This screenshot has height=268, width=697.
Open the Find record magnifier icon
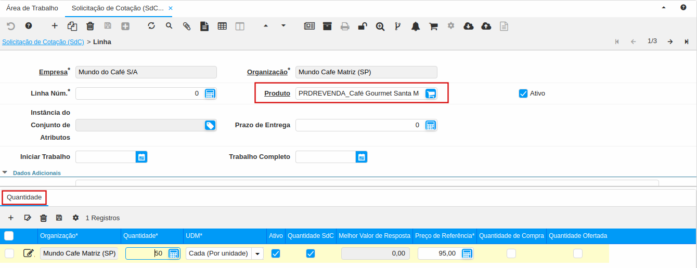coord(169,25)
